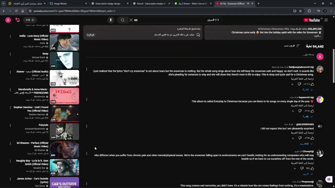Open the on-screen keyboard in search box
335x188 pixels.
click(x=136, y=20)
